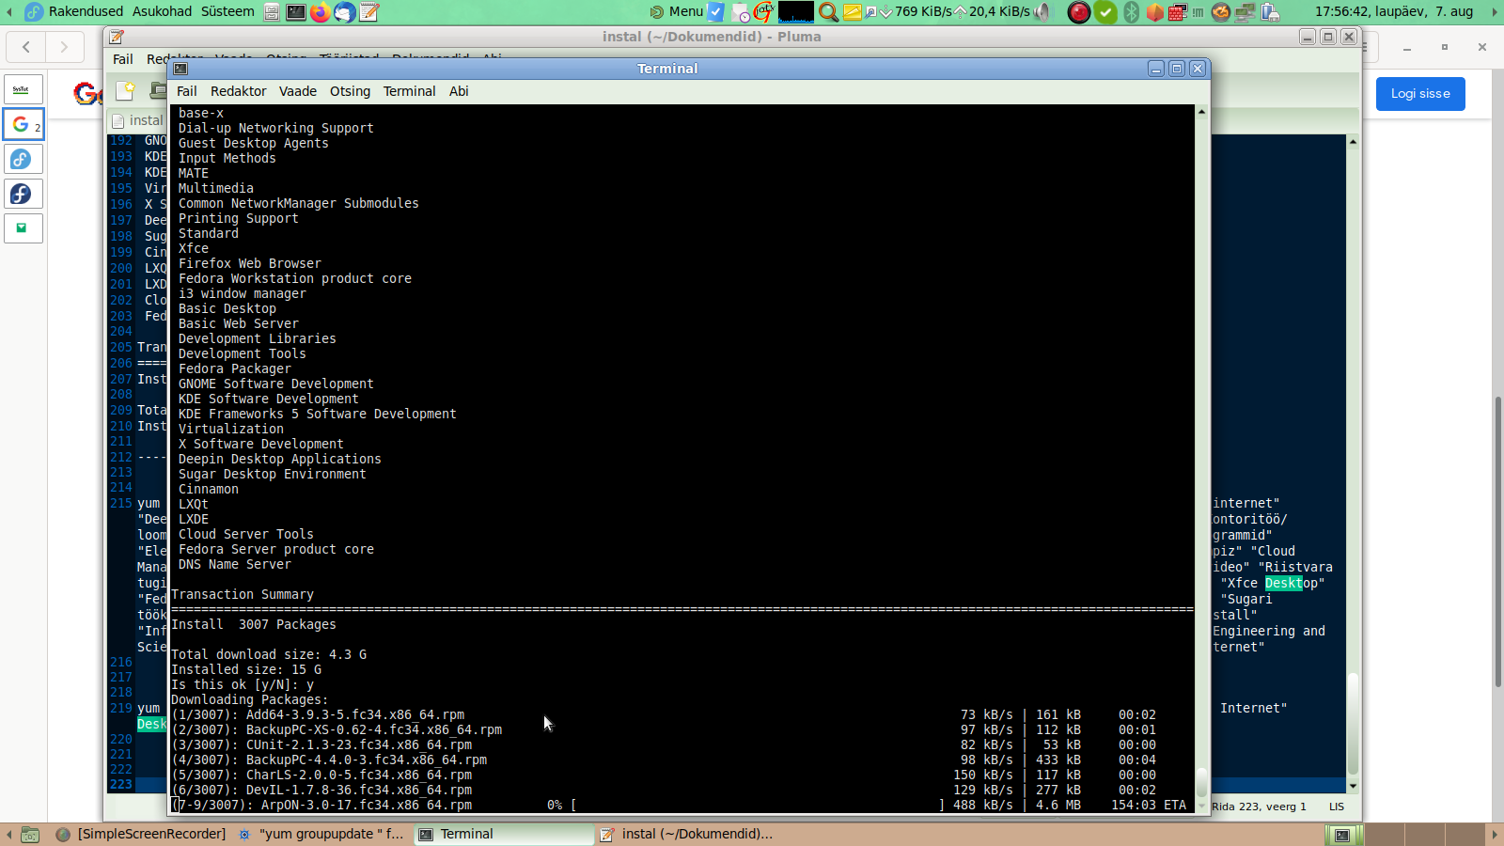Go back using the browser back arrow
The height and width of the screenshot is (846, 1504).
[x=26, y=46]
